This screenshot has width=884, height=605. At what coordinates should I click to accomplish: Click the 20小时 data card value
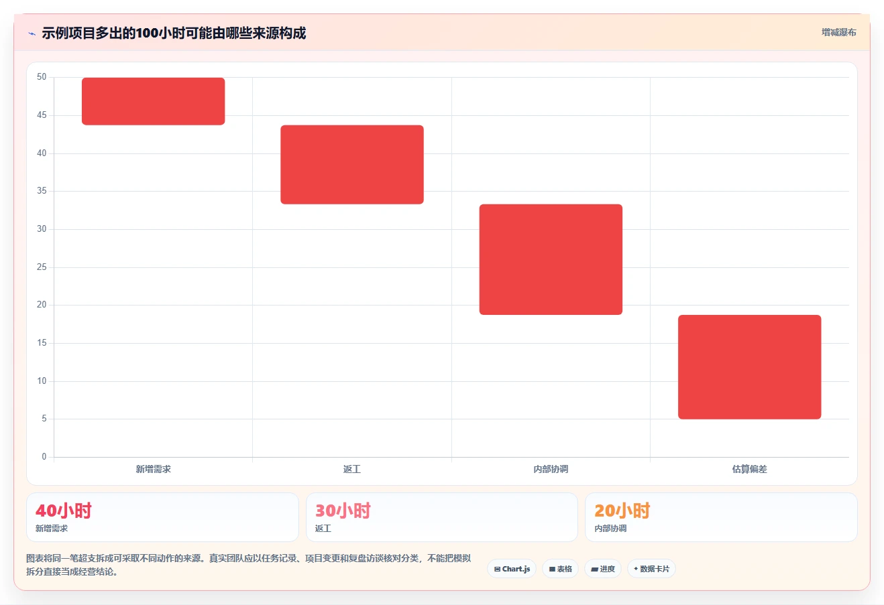pyautogui.click(x=622, y=511)
